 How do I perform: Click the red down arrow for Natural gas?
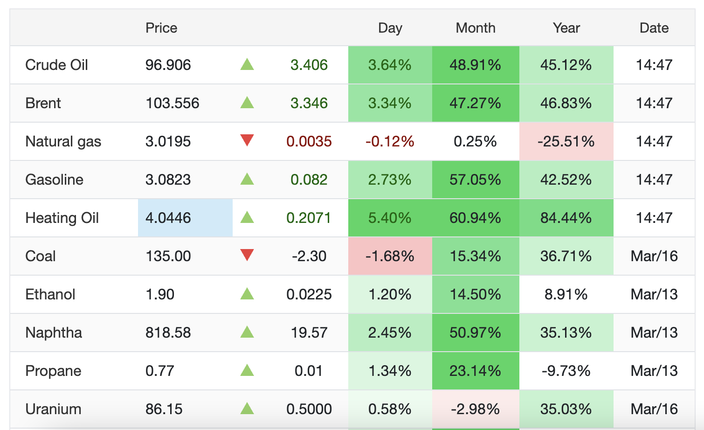click(x=247, y=140)
